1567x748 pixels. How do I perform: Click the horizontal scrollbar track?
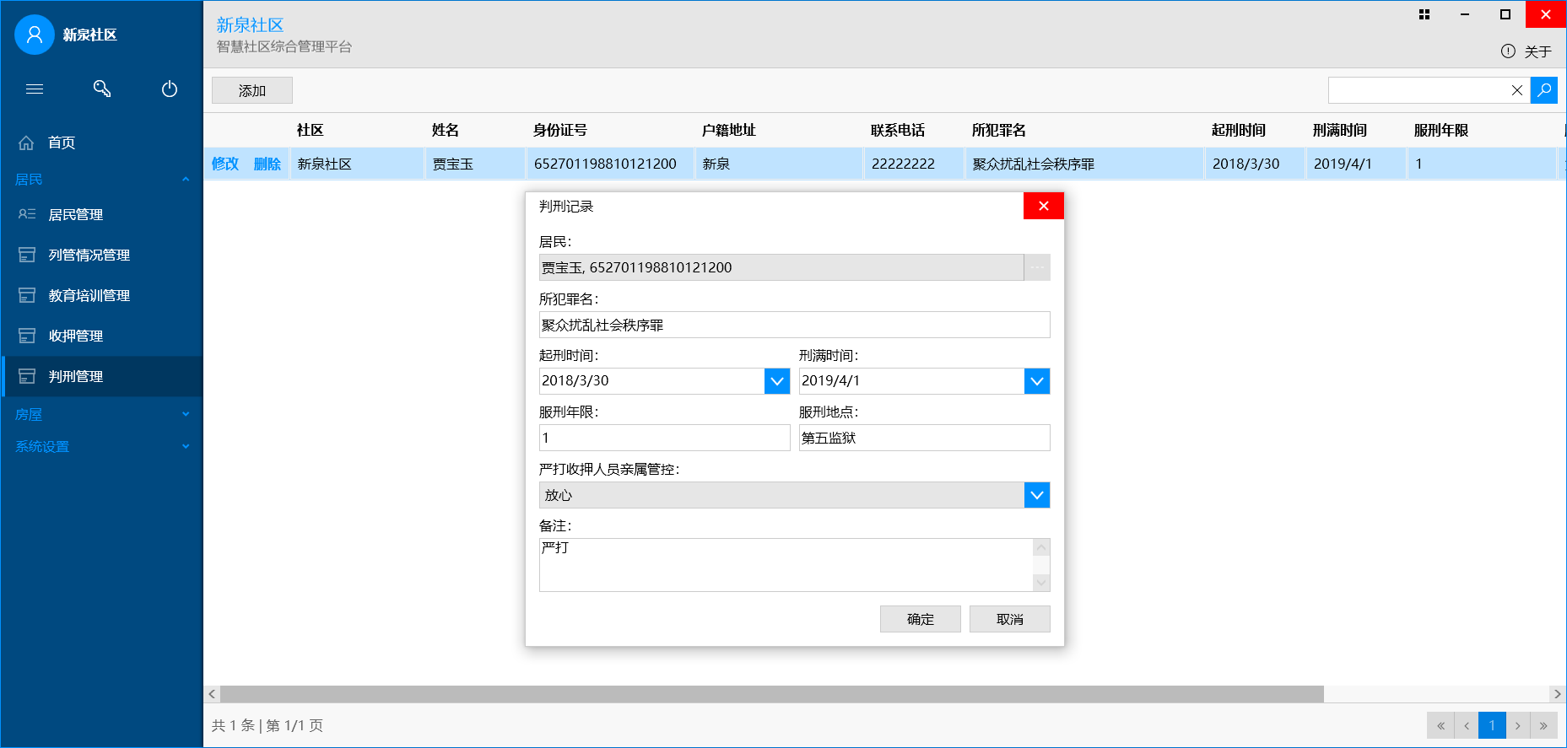pyautogui.click(x=1435, y=694)
